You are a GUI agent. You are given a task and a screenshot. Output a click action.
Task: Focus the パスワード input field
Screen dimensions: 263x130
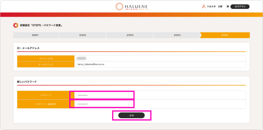coord(102,95)
